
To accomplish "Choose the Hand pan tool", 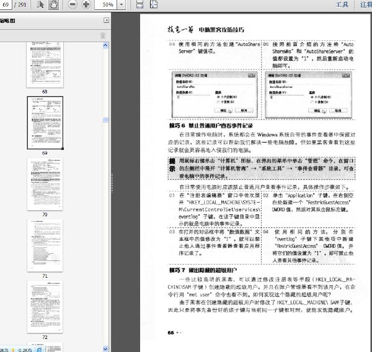I will pyautogui.click(x=53, y=4).
